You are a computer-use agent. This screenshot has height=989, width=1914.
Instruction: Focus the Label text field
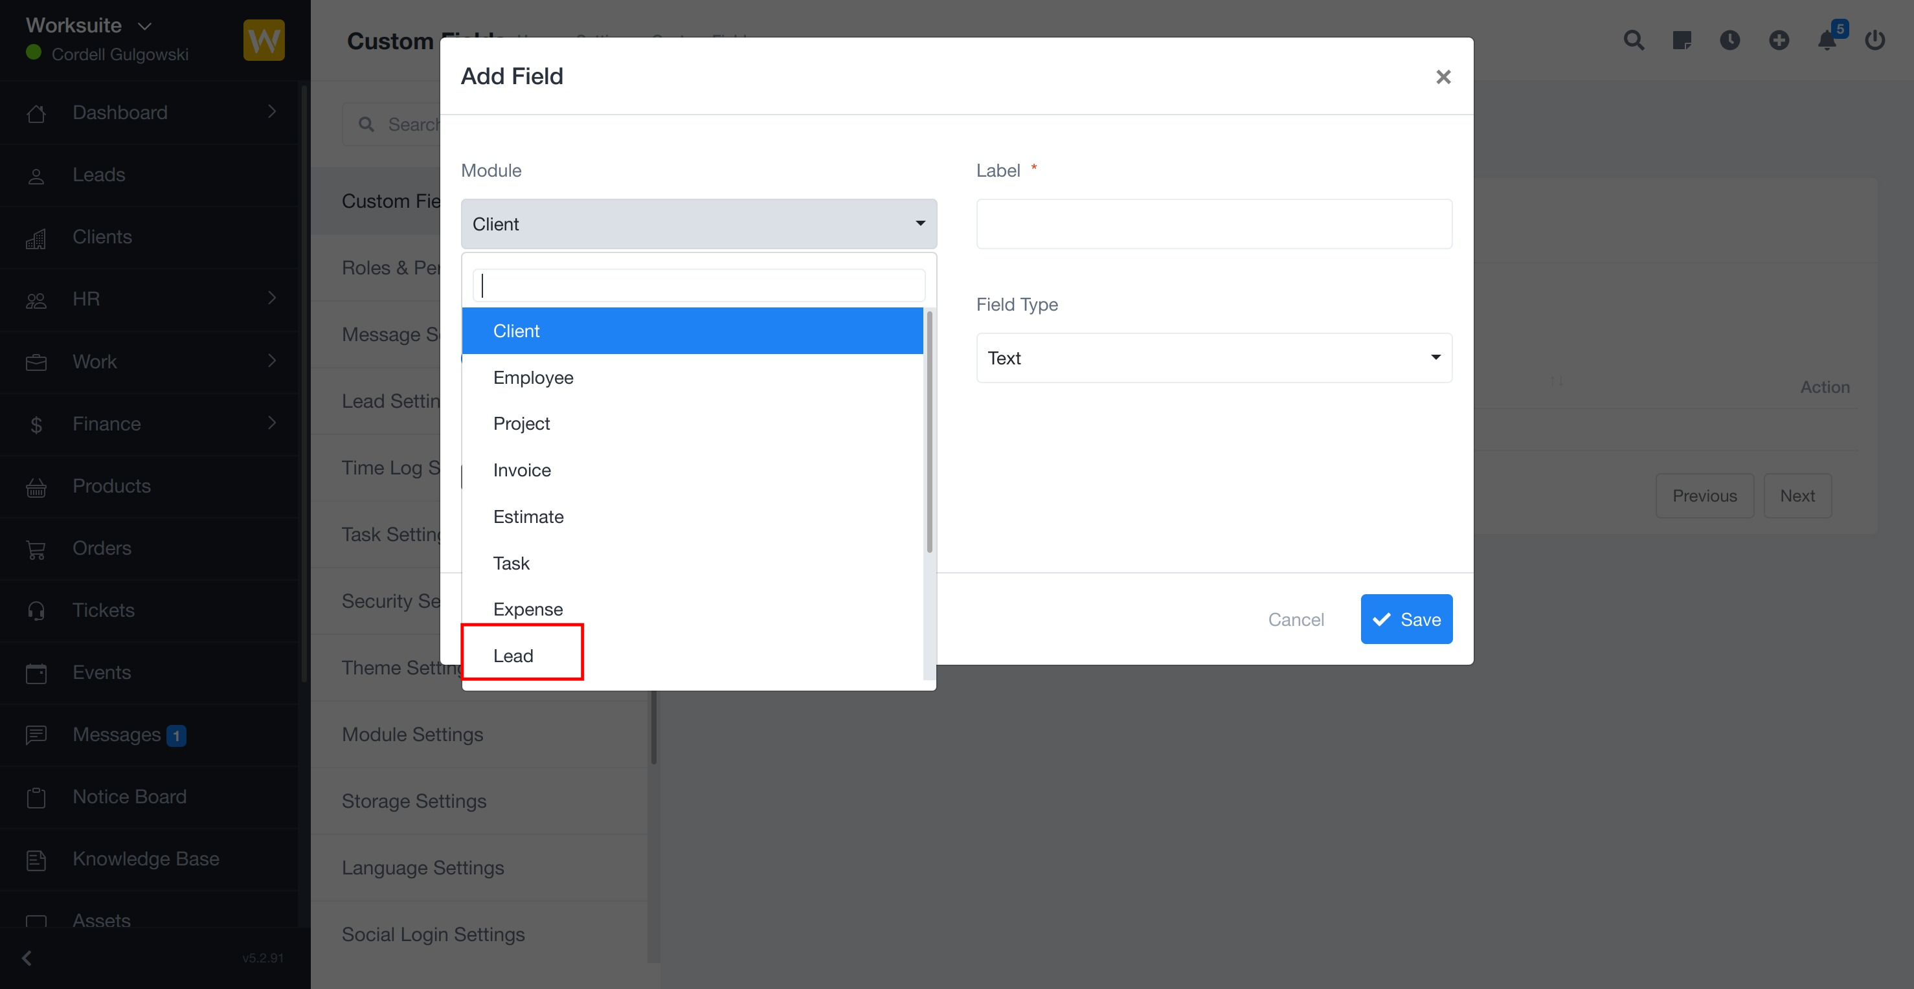[1213, 223]
